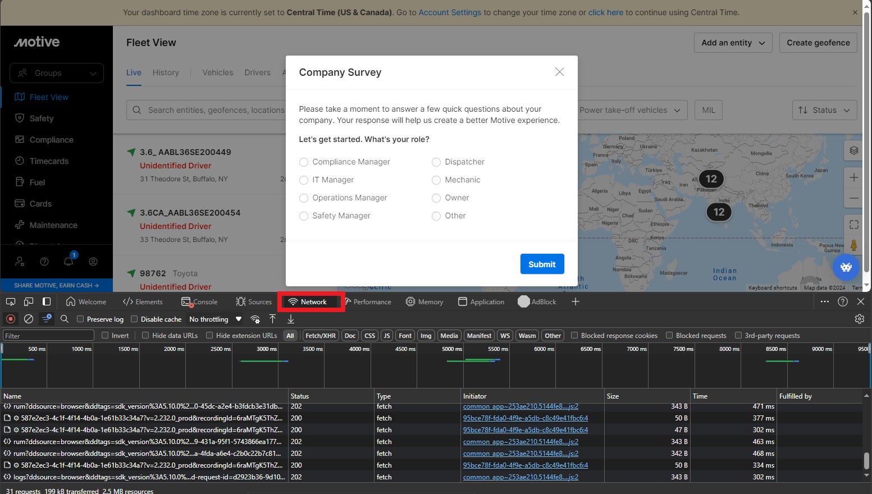Image resolution: width=872 pixels, height=494 pixels.
Task: Open the Sources tab
Action: click(x=254, y=301)
